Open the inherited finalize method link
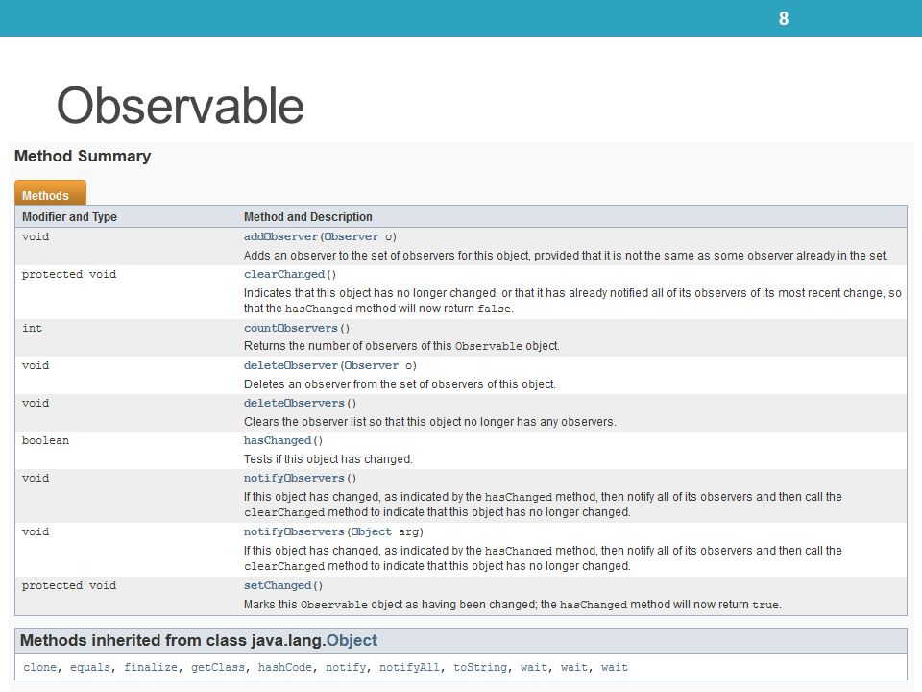 point(151,667)
